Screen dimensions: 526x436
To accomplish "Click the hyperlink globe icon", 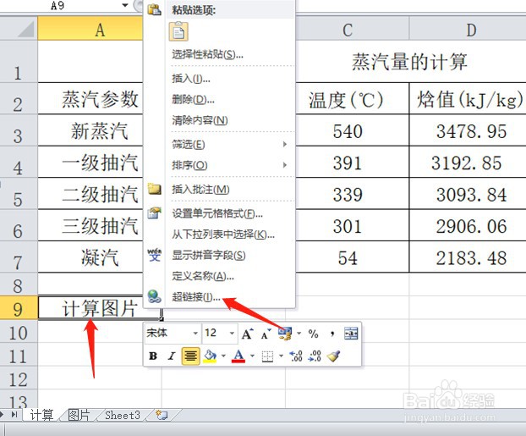I will [x=154, y=296].
